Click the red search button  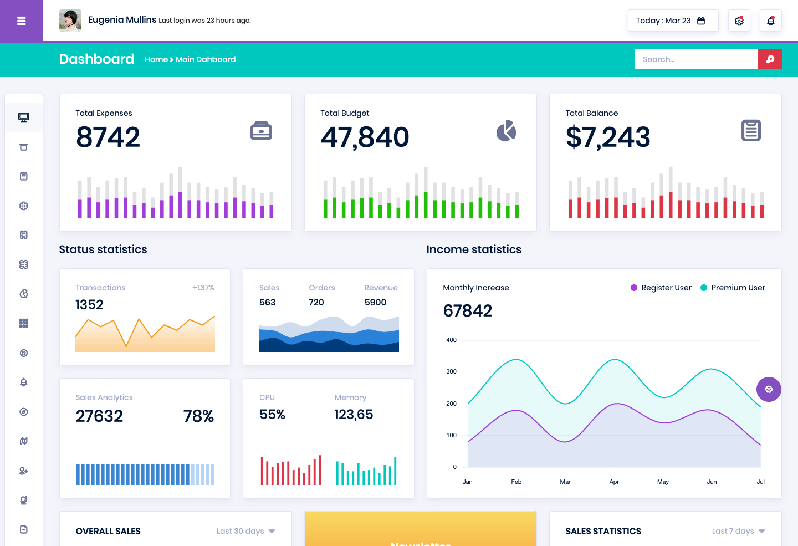coord(770,59)
